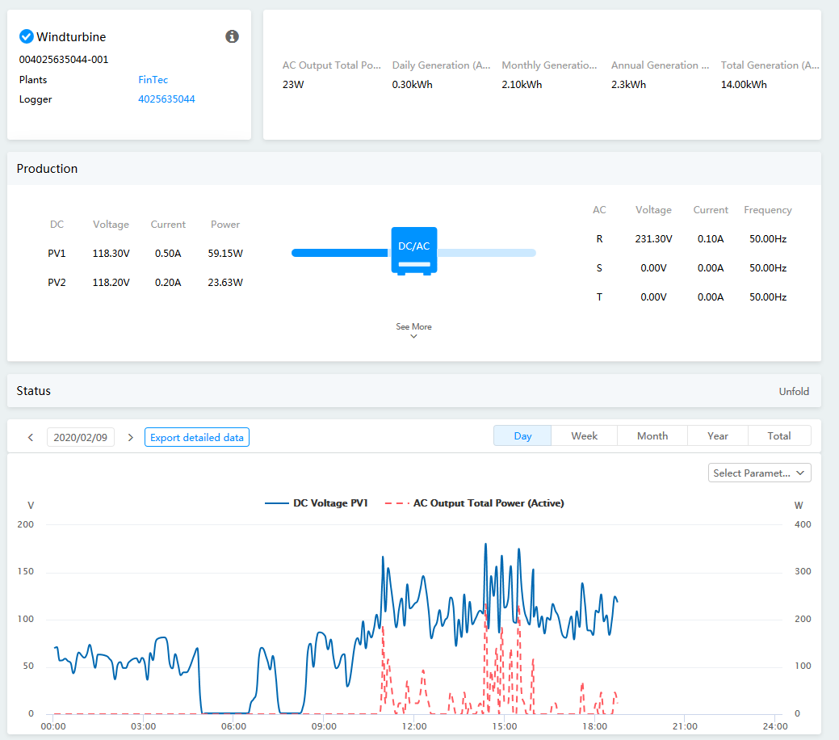Select the Year tab
The image size is (839, 740).
(717, 436)
